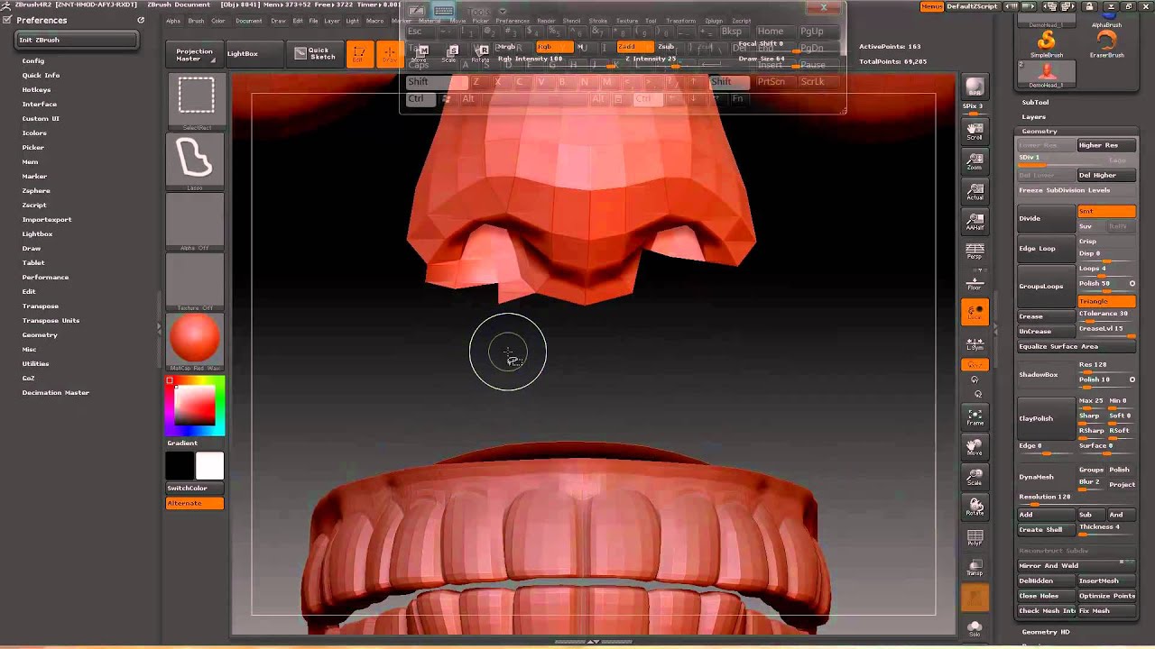Click the DynaMesh button
The image size is (1155, 649).
pos(1047,477)
